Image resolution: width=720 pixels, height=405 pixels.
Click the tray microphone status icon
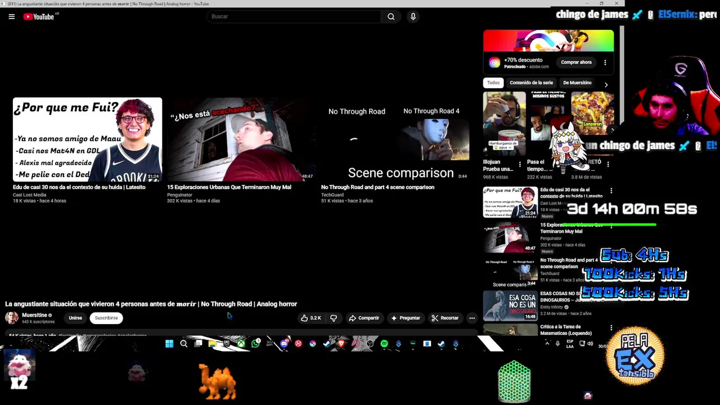point(557,343)
